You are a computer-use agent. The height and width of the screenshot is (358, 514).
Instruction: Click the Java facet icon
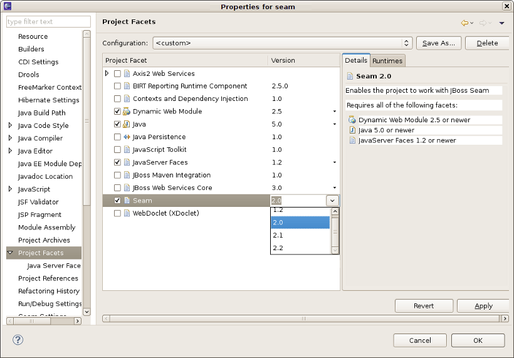(x=127, y=124)
